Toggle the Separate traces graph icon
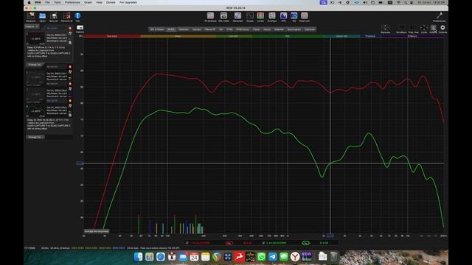This screenshot has height=265, width=472. [x=385, y=28]
